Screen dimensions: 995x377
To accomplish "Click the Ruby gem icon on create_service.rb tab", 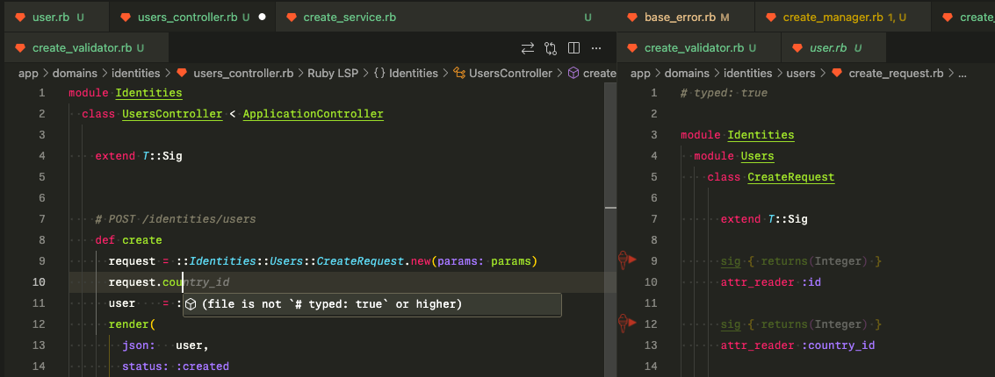I will (292, 18).
